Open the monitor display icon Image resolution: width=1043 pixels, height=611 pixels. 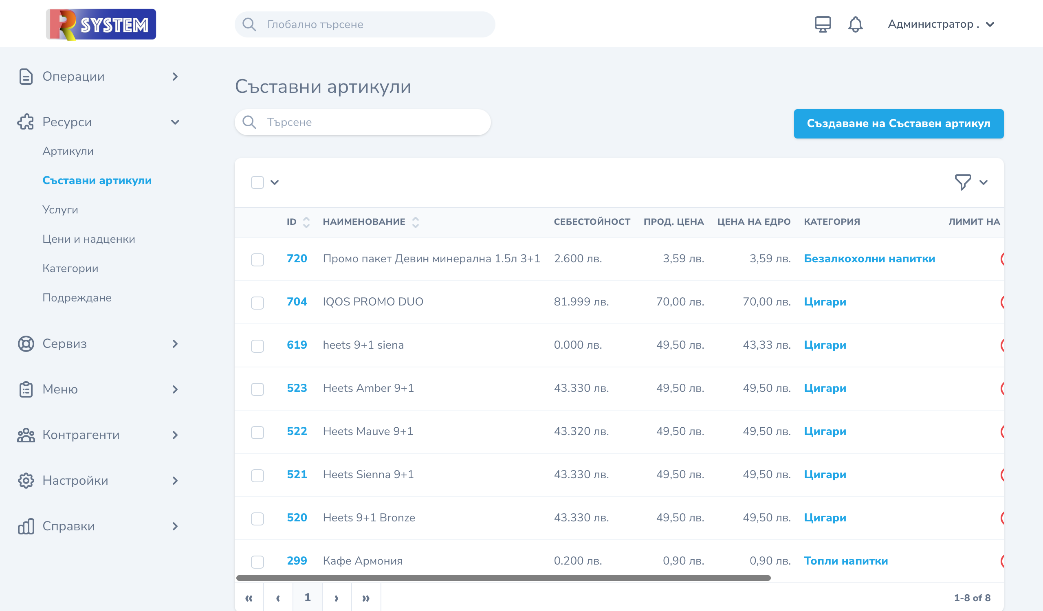click(823, 24)
